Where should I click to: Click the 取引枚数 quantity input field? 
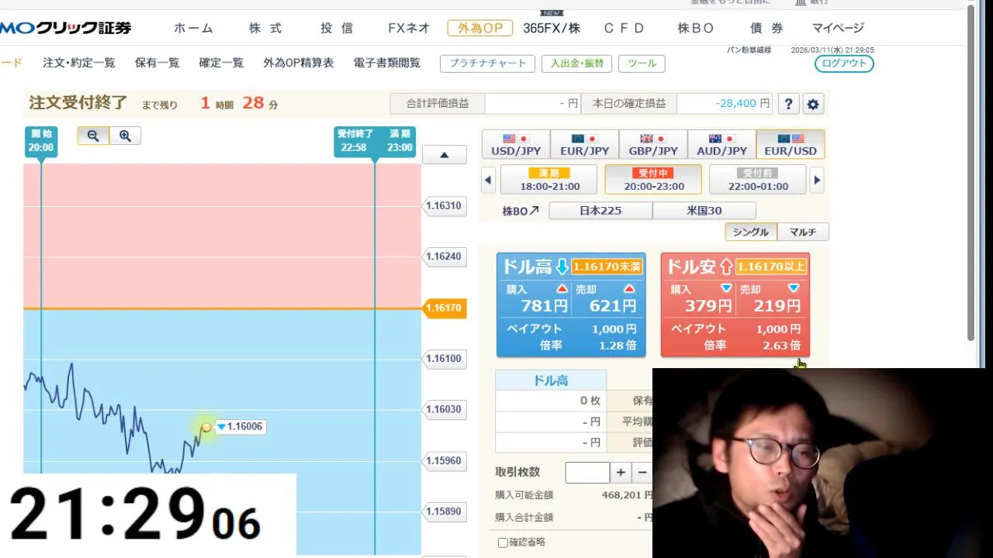[587, 472]
